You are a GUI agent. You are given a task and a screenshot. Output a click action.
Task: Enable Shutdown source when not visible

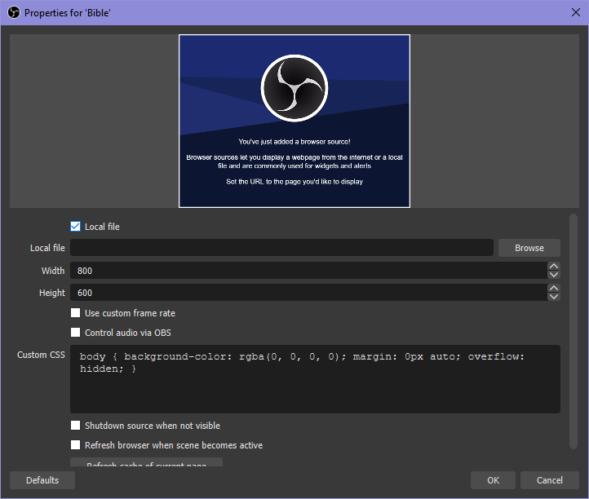pos(76,425)
